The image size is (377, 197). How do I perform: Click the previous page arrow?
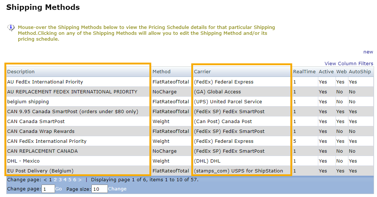point(45,180)
